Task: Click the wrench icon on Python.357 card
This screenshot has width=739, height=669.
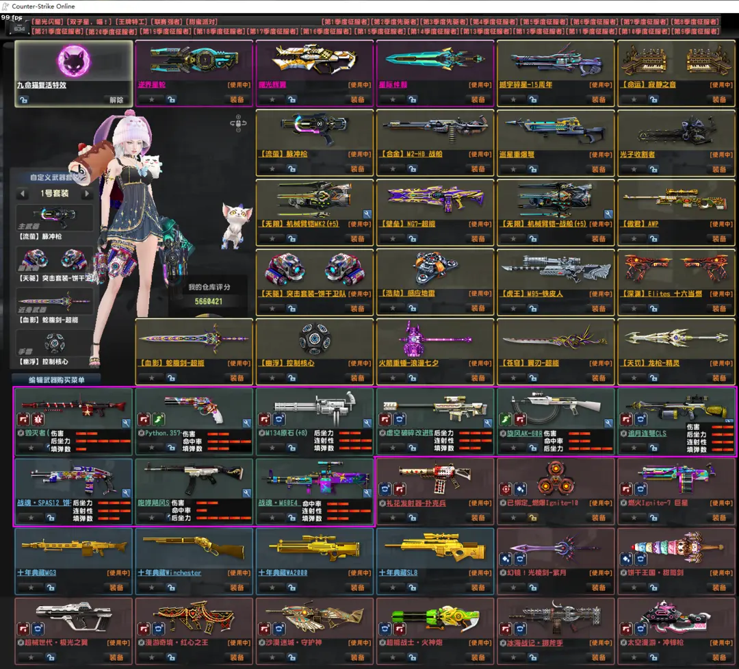Action: (246, 423)
